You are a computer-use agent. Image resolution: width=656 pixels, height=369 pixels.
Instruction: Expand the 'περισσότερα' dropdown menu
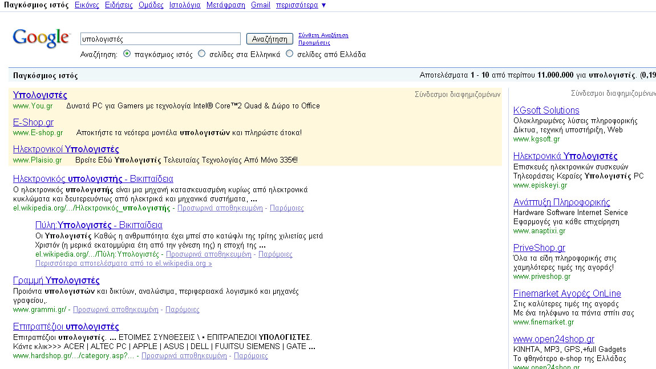(x=297, y=5)
